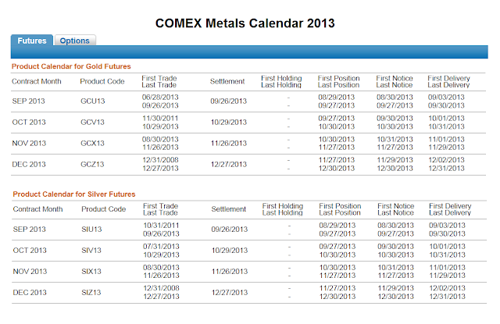Select the Futures tab

[32, 41]
